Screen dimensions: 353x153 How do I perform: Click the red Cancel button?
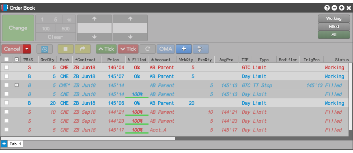(12, 49)
